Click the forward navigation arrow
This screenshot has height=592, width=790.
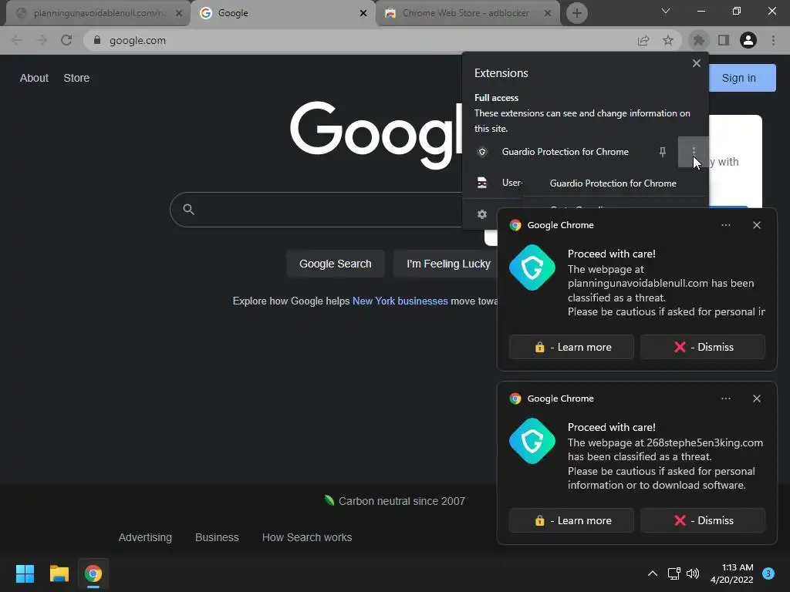pyautogui.click(x=42, y=40)
